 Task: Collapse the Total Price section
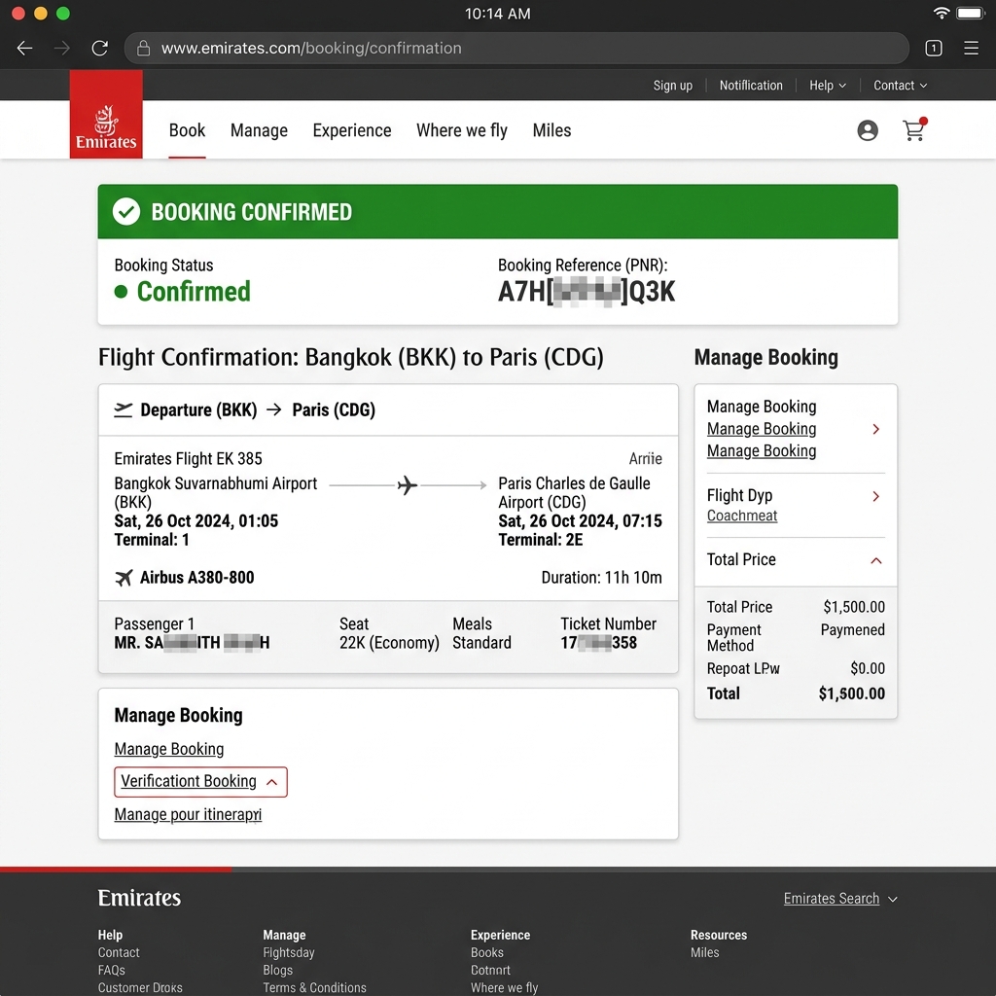(x=876, y=560)
